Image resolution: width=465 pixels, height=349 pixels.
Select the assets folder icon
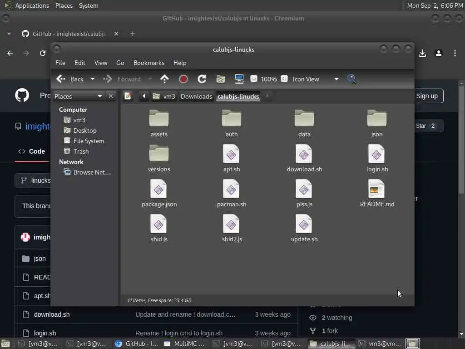pos(159,119)
